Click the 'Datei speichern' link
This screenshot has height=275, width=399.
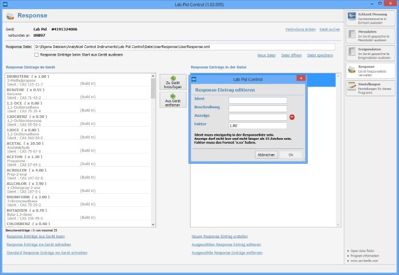[x=320, y=55]
